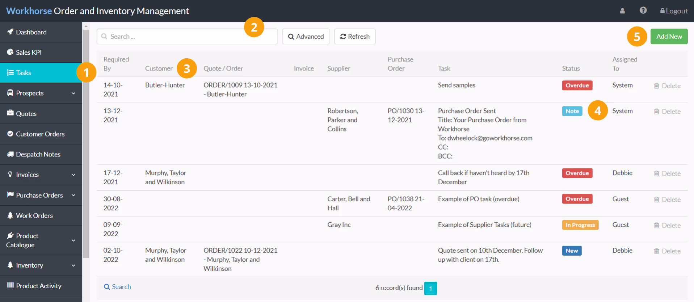Viewport: 694px width, 302px height.
Task: Click the Customer column header
Action: click(159, 68)
